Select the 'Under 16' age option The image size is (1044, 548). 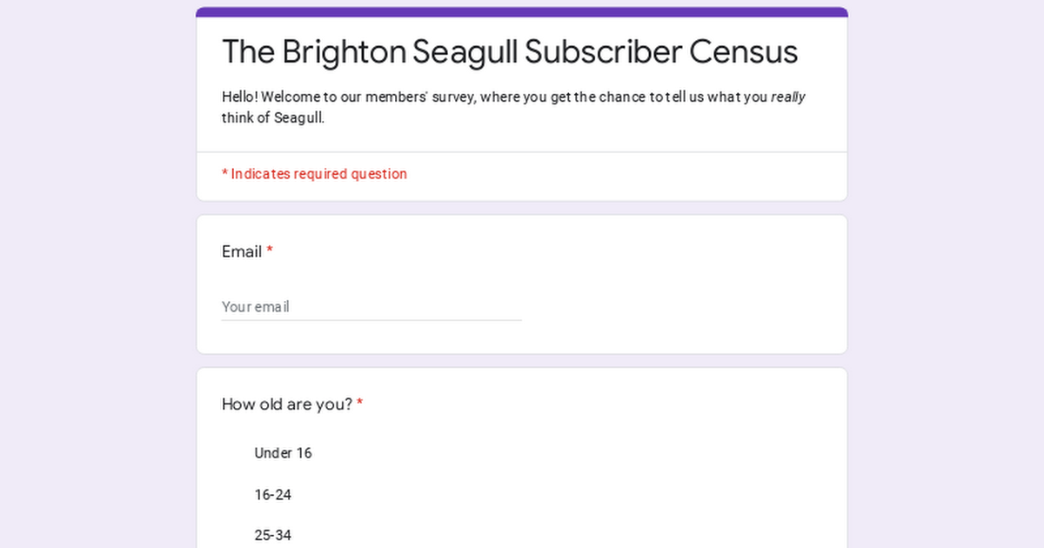(x=283, y=453)
